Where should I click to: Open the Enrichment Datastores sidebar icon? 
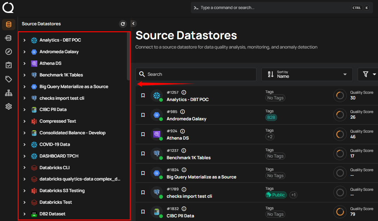(x=9, y=38)
